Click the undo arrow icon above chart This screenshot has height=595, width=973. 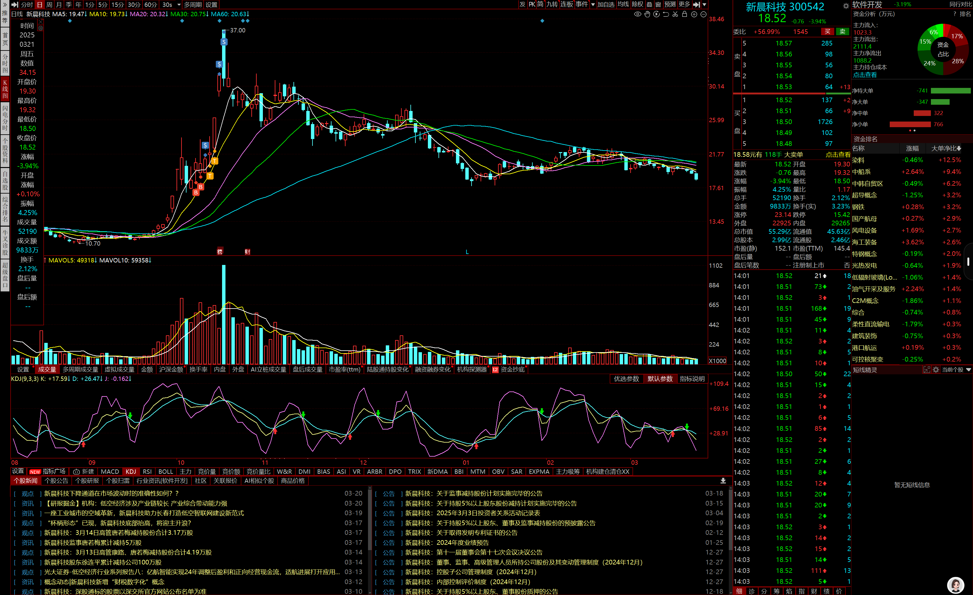666,14
